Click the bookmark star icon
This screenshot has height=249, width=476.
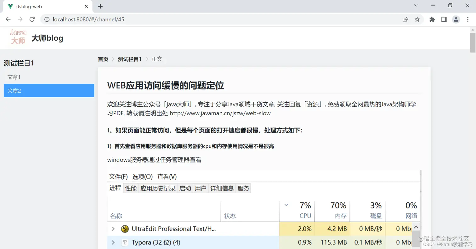[x=417, y=19]
